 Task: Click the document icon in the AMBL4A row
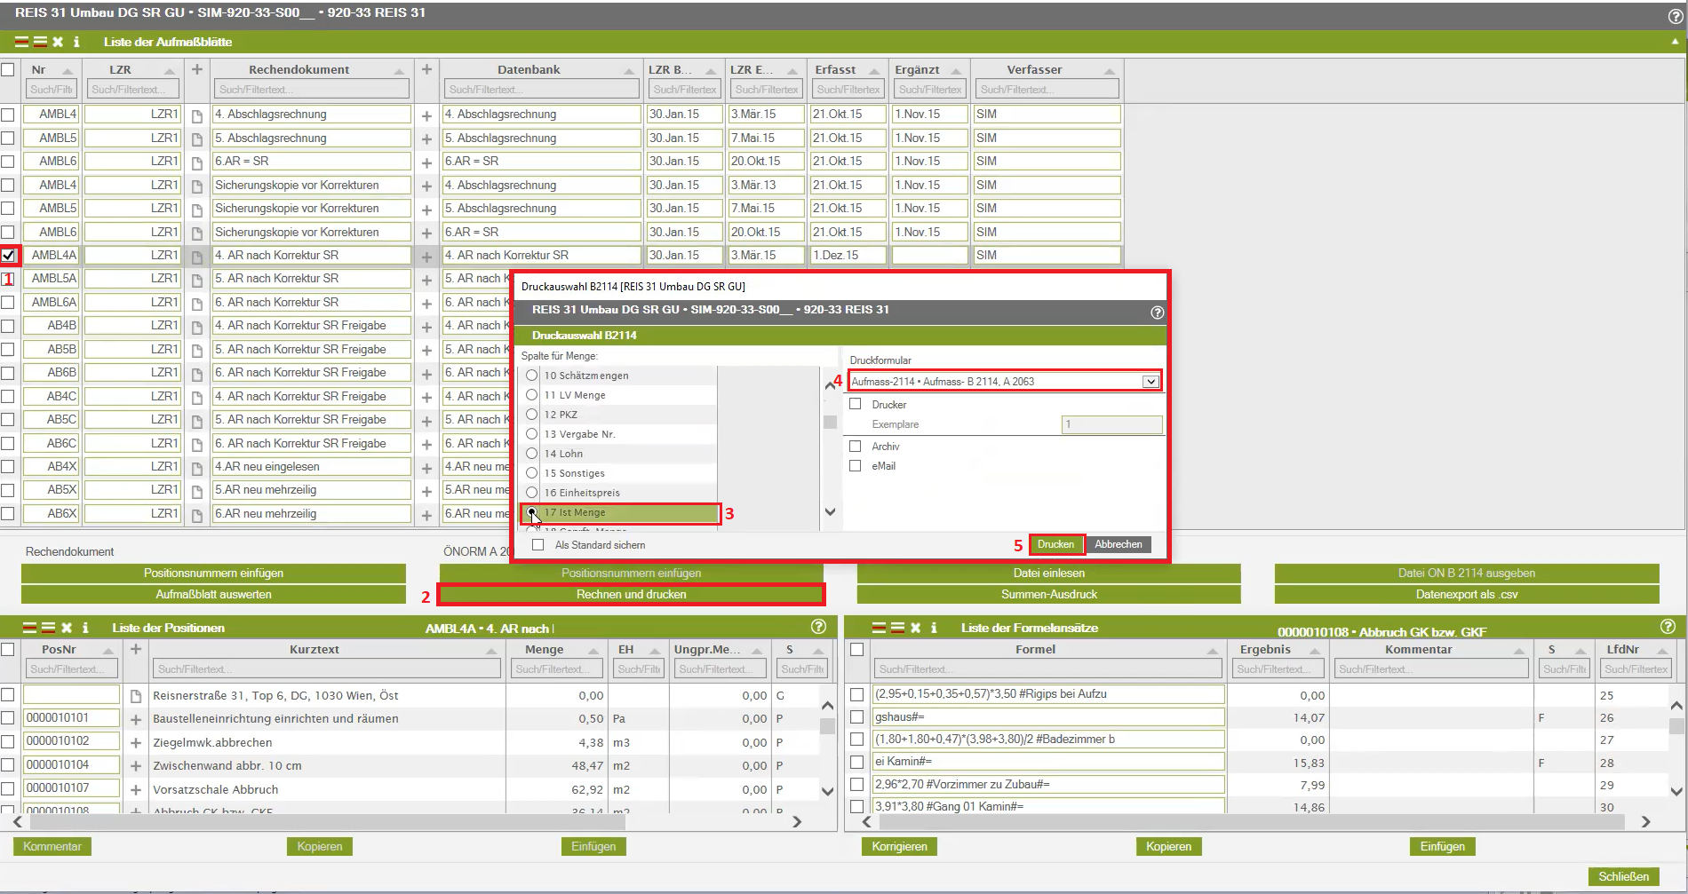[197, 257]
